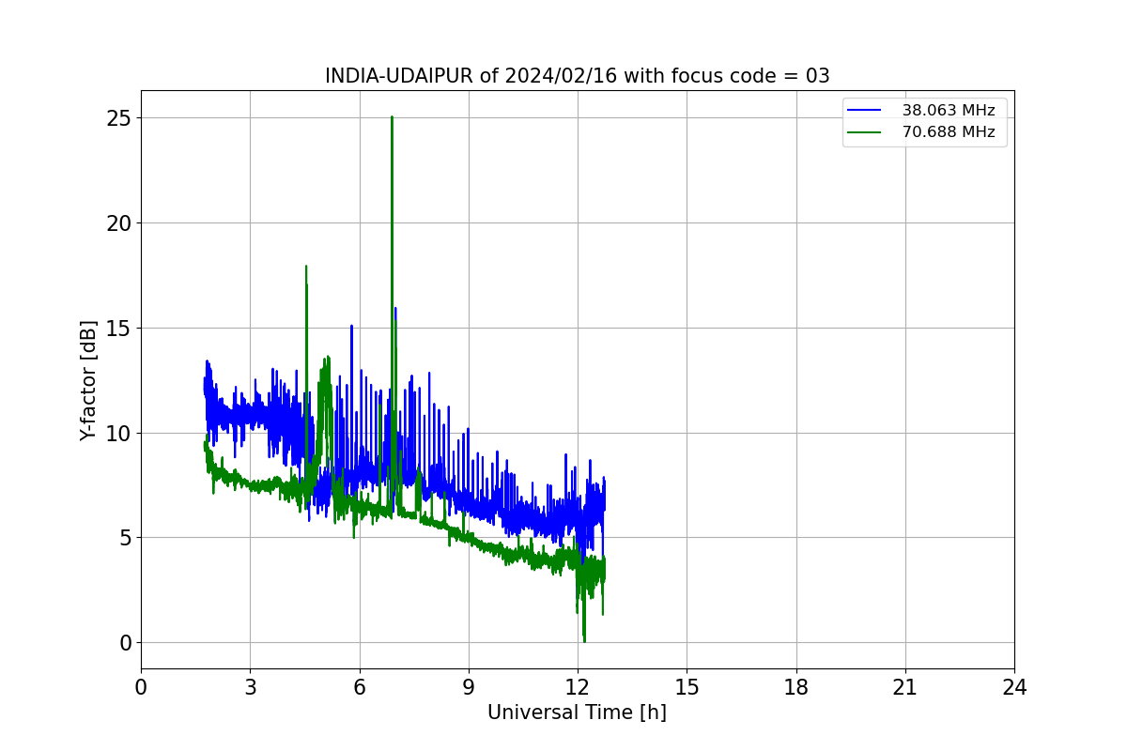The width and height of the screenshot is (1127, 751).
Task: Click x-axis tick label 9
Action: click(469, 687)
